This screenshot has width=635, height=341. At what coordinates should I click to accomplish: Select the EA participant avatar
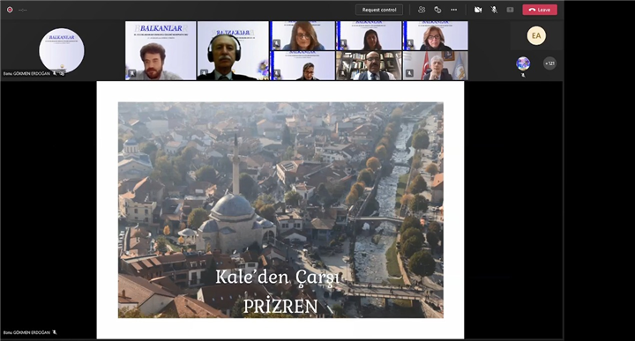tap(536, 35)
